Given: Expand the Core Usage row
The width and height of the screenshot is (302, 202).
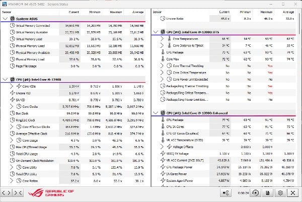Looking at the screenshot, I should point(12,140).
